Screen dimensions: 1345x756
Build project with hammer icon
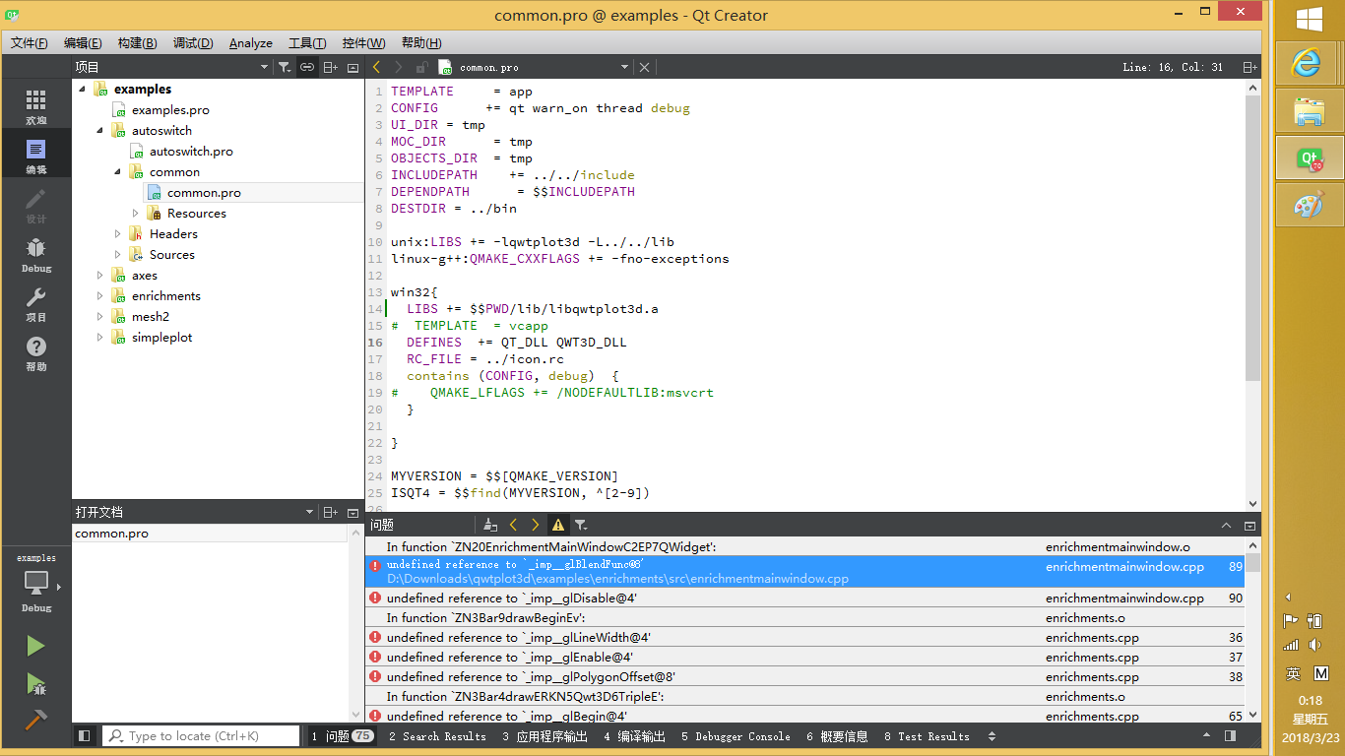tap(35, 720)
